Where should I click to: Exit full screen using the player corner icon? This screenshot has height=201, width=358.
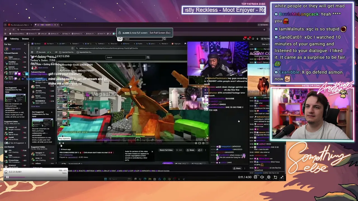click(282, 177)
